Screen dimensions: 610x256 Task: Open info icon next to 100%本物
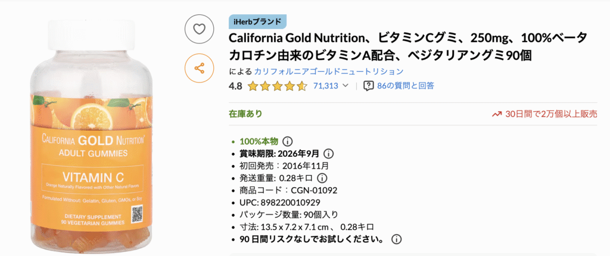[x=287, y=141]
